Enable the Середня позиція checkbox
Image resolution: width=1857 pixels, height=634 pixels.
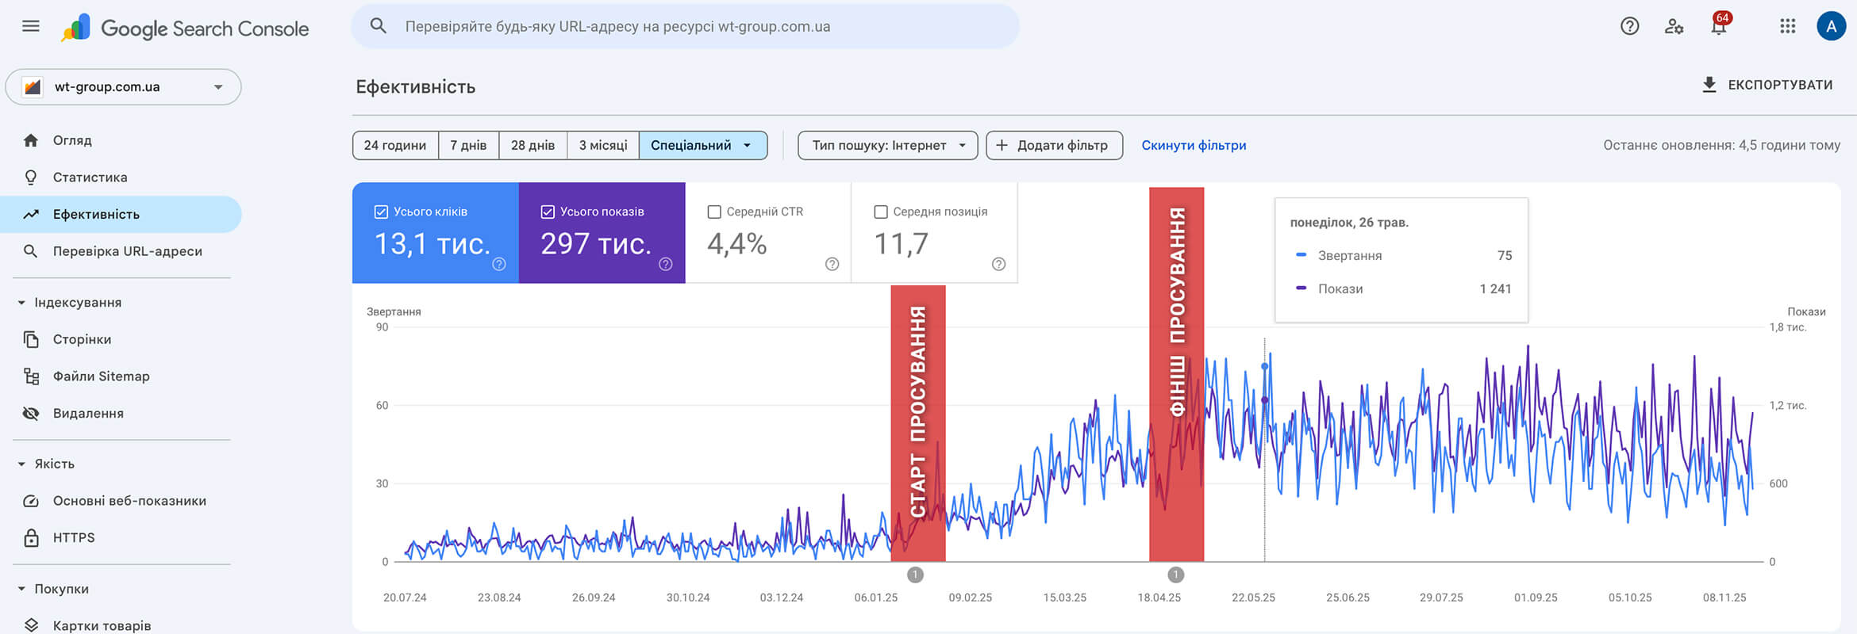coord(880,212)
